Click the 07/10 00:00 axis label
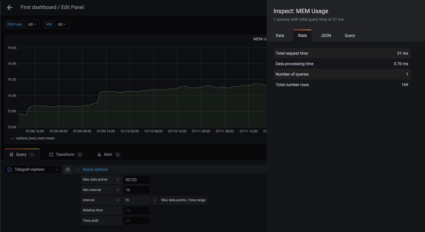 [x=130, y=131]
